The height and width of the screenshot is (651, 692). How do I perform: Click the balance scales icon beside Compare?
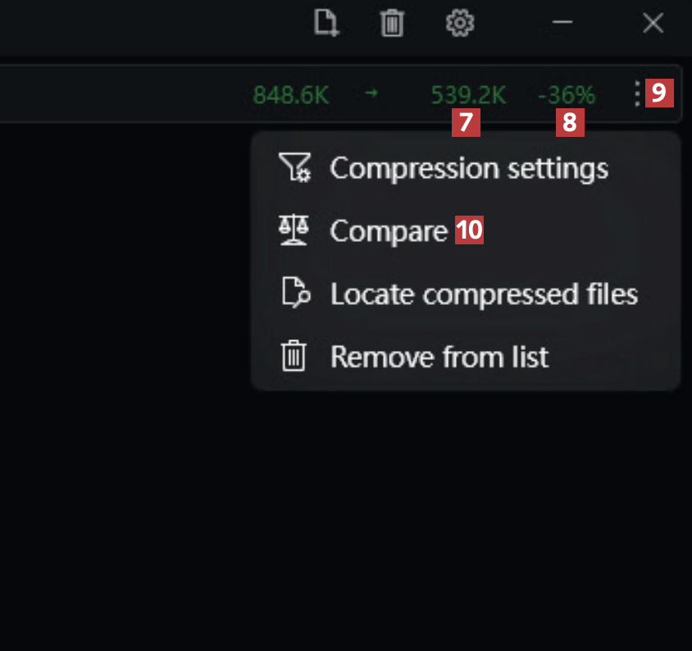tap(294, 231)
